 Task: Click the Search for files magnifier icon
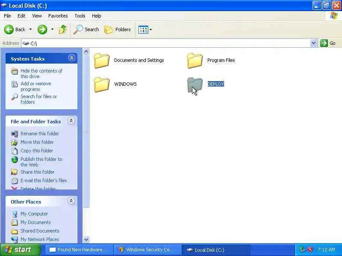(x=15, y=97)
